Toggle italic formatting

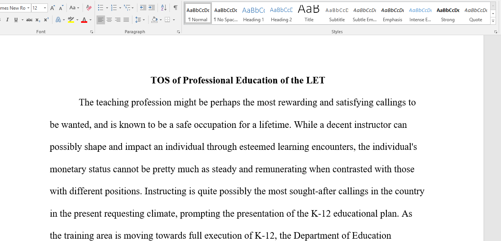point(7,20)
